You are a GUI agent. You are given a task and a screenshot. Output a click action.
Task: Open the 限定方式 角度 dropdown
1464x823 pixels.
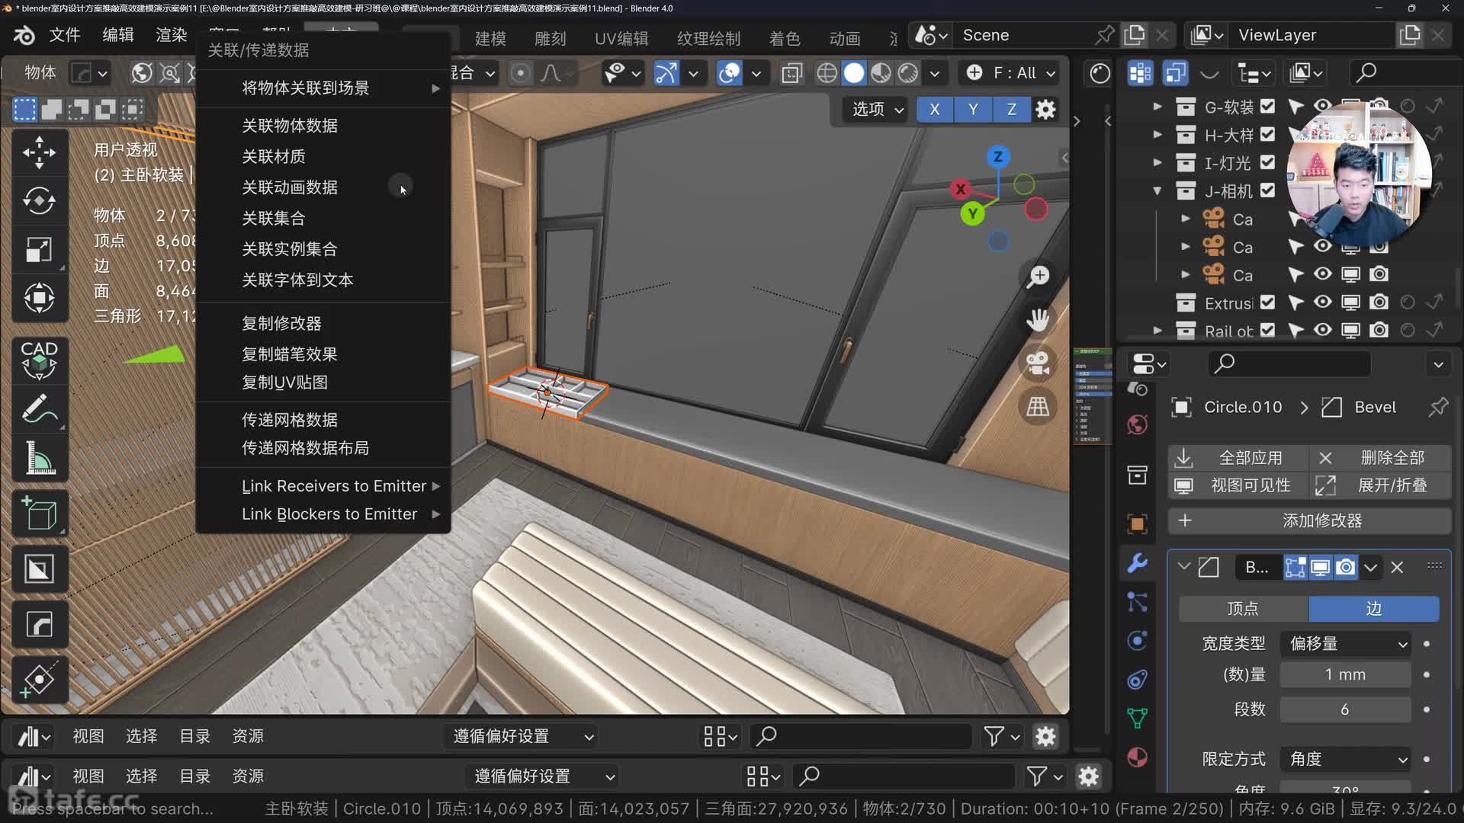(1346, 759)
